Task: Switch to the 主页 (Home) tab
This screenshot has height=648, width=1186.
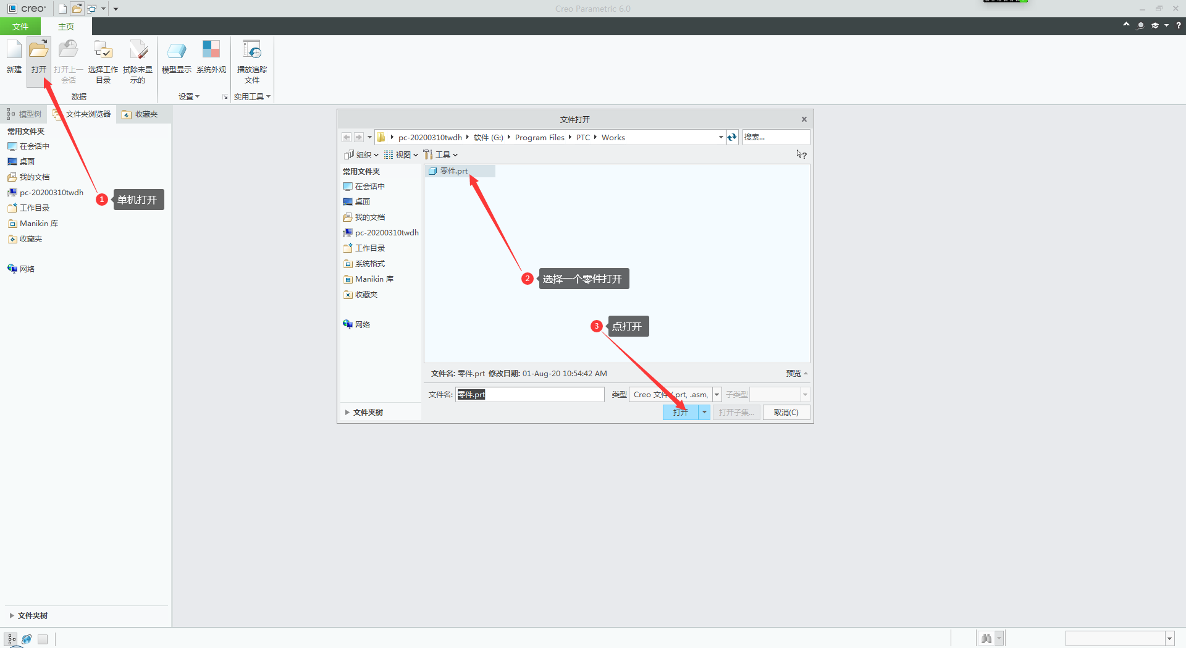Action: tap(66, 27)
